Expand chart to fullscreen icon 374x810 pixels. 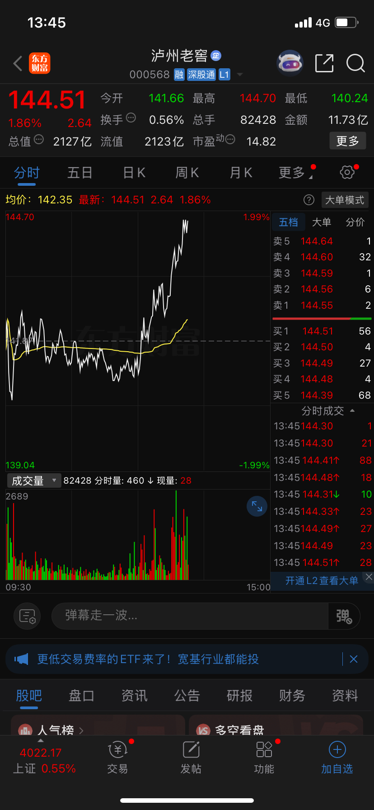click(x=257, y=506)
